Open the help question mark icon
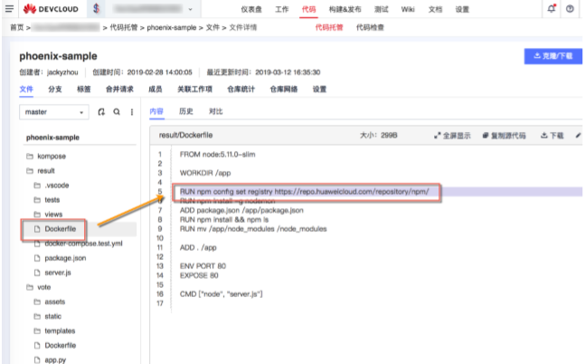Screen dimensions: 585x364 [570, 8]
